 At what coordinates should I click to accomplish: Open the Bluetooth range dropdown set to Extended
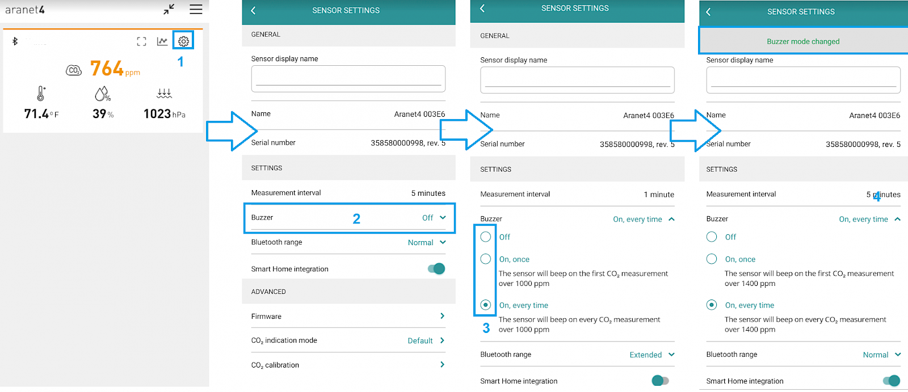point(652,355)
